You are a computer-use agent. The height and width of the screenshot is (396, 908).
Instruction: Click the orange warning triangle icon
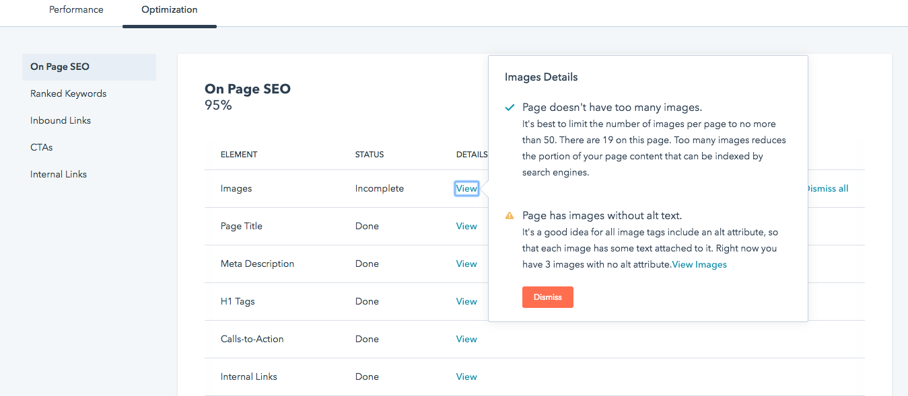coord(510,216)
